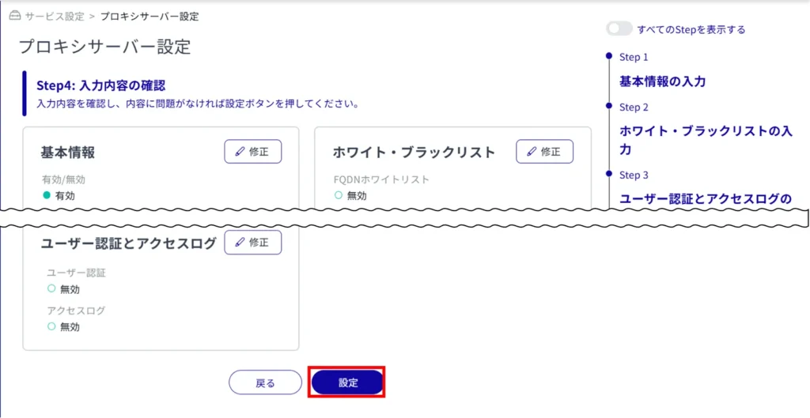Click プロキシサーバー設定 breadcrumb item
The width and height of the screenshot is (810, 418).
point(150,16)
